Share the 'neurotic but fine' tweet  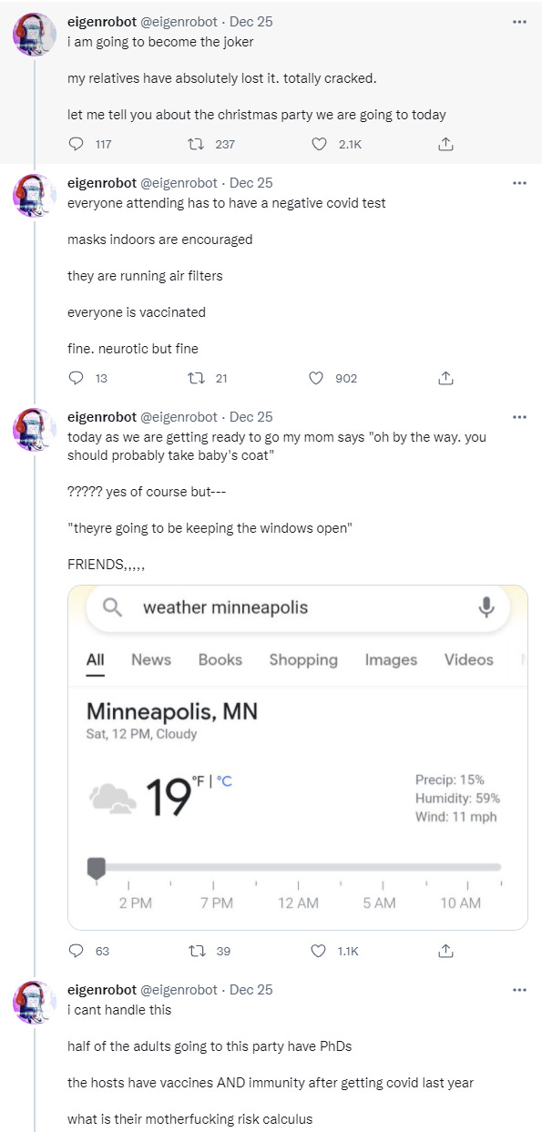445,378
